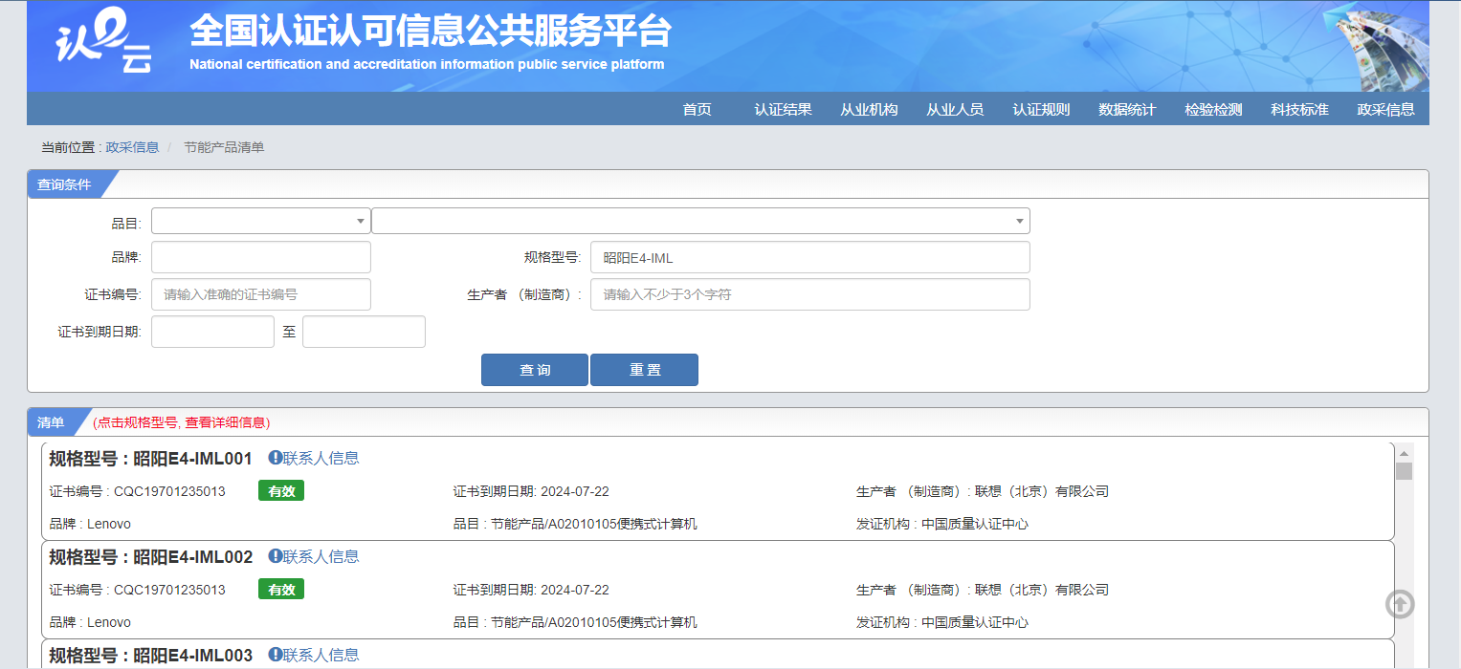The height and width of the screenshot is (669, 1461).
Task: Click the 证书到期日期 end date field
Action: click(364, 332)
